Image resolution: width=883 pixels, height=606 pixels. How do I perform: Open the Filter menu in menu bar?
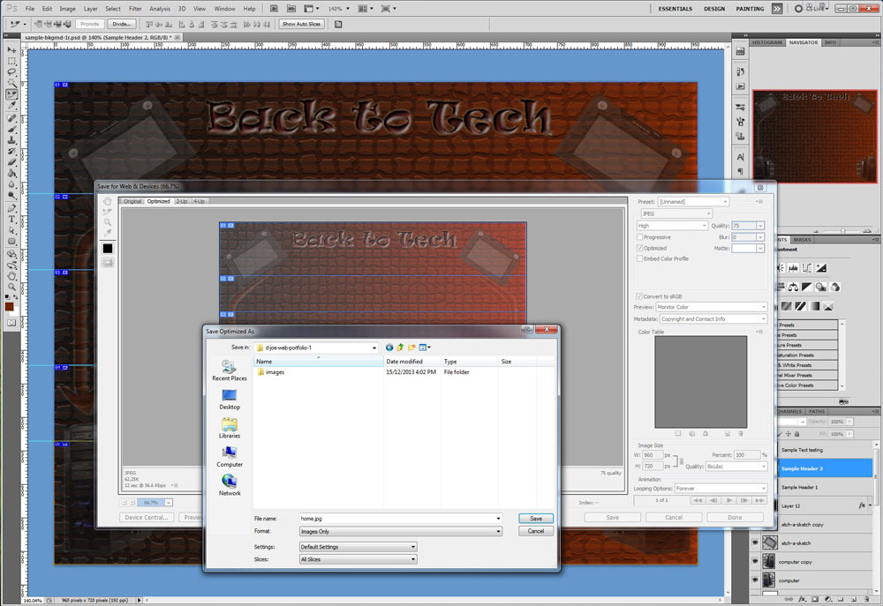pyautogui.click(x=135, y=9)
